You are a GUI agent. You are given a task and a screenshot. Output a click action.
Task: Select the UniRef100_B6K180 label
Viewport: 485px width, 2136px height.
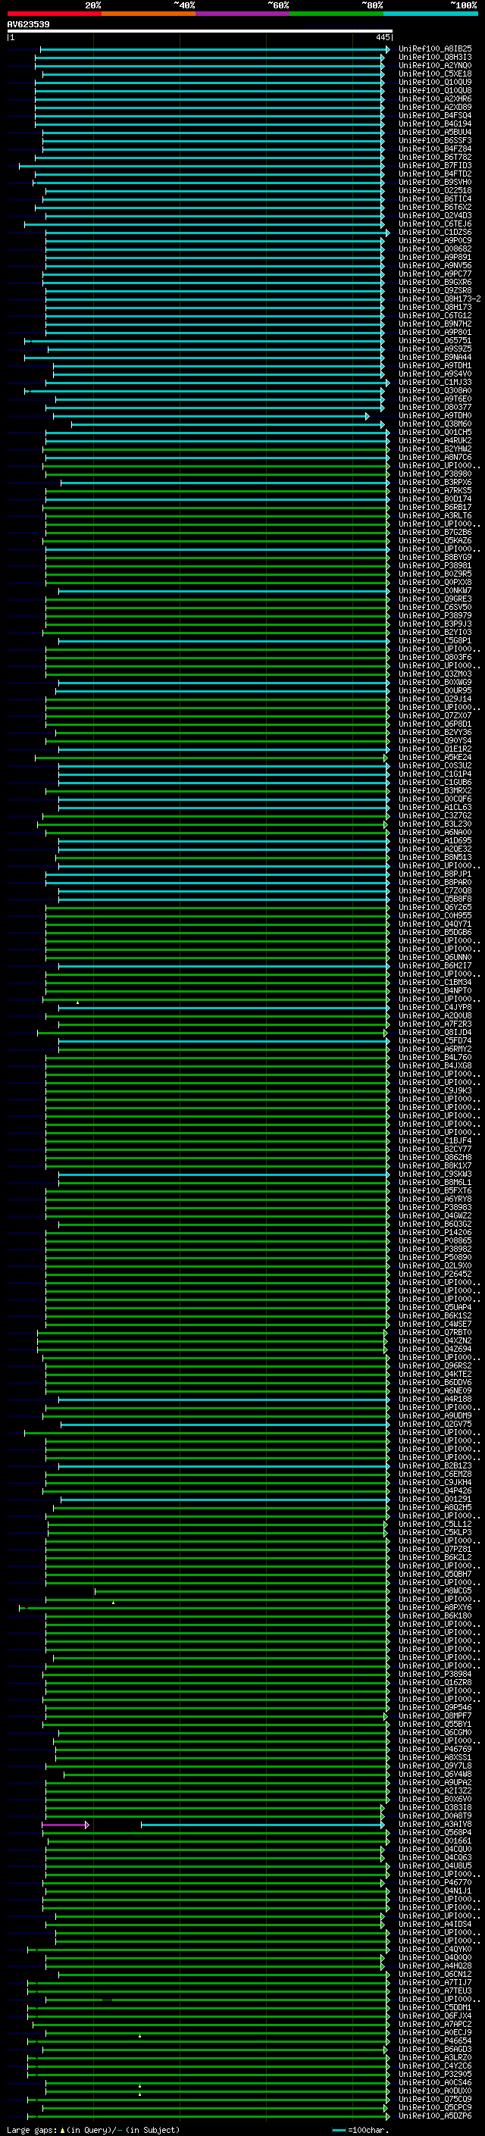click(x=434, y=1615)
